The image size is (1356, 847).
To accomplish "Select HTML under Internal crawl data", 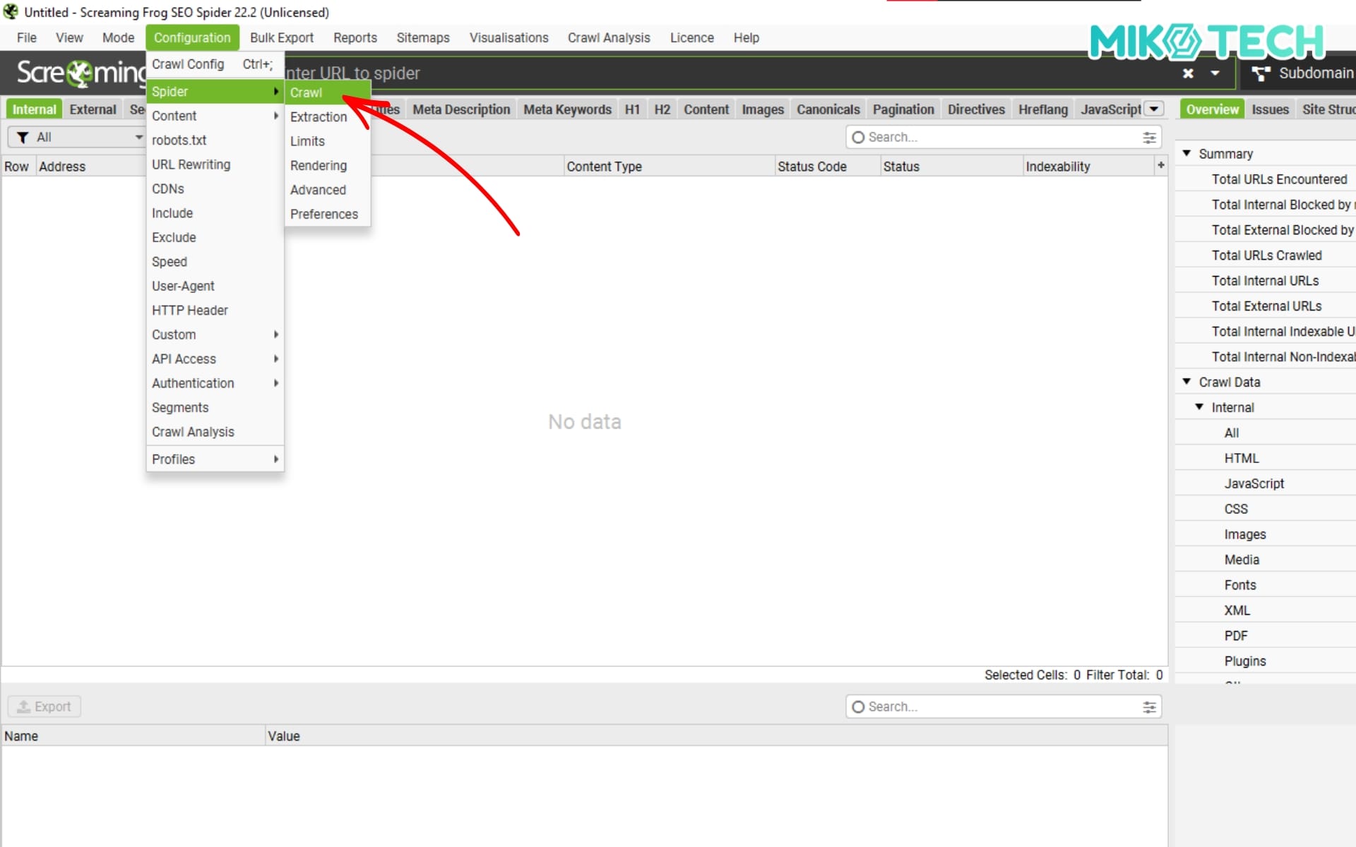I will point(1241,458).
